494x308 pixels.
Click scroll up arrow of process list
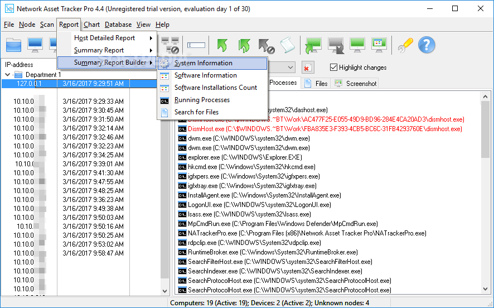pos(485,97)
